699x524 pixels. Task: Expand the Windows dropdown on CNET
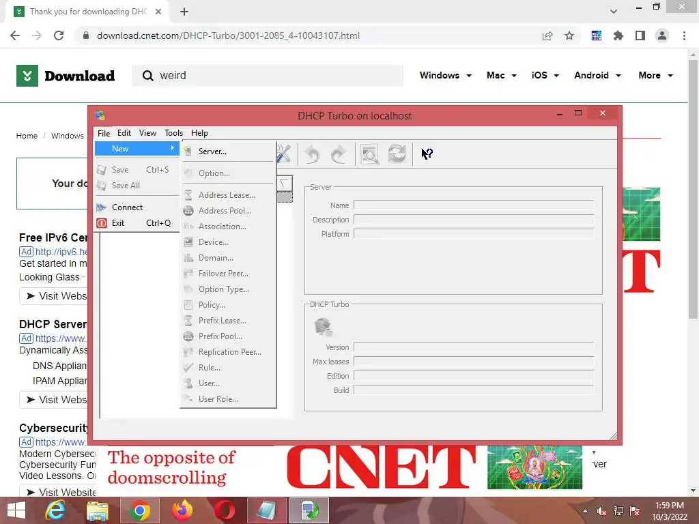[445, 75]
